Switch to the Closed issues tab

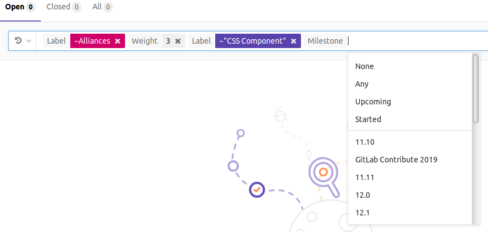tap(64, 7)
